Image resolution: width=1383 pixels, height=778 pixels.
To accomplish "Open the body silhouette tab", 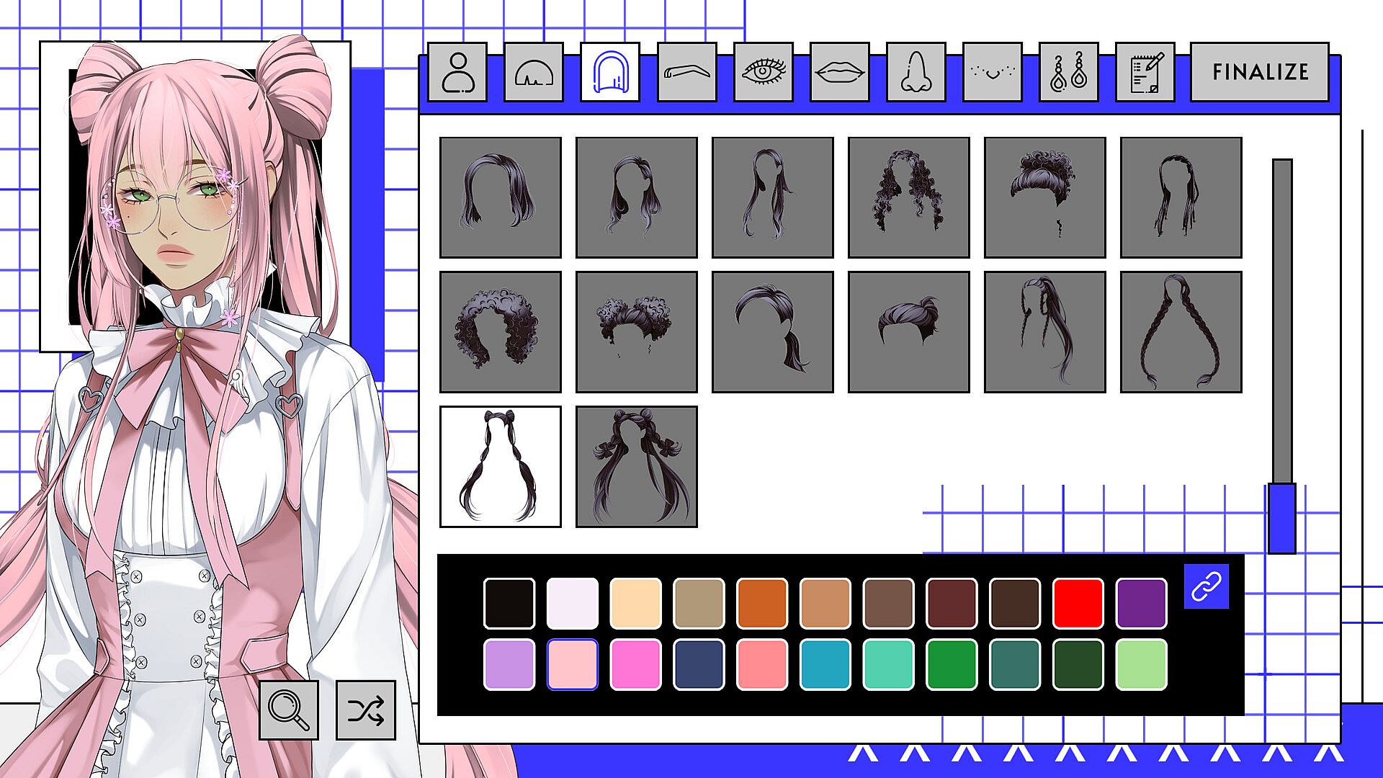I will (x=457, y=72).
